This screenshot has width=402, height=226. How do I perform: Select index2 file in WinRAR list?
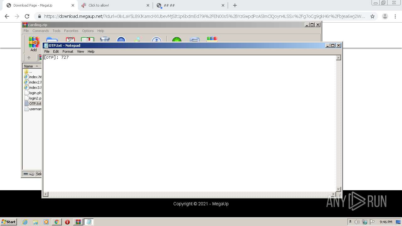[33, 82]
